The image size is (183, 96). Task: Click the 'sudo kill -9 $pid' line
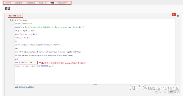coord(23,38)
